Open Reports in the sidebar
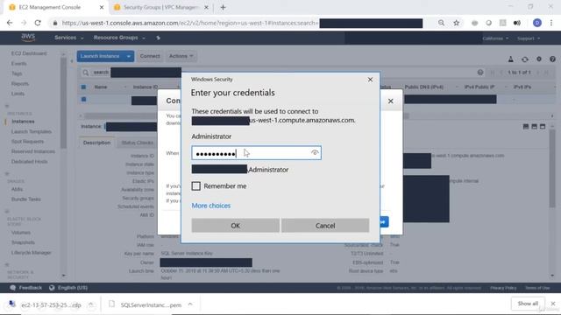The image size is (561, 315). click(x=19, y=84)
